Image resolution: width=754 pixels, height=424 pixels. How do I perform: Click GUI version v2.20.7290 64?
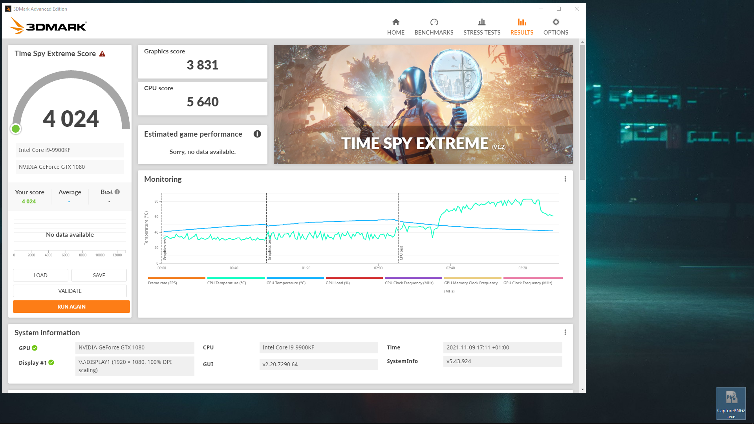[318, 364]
